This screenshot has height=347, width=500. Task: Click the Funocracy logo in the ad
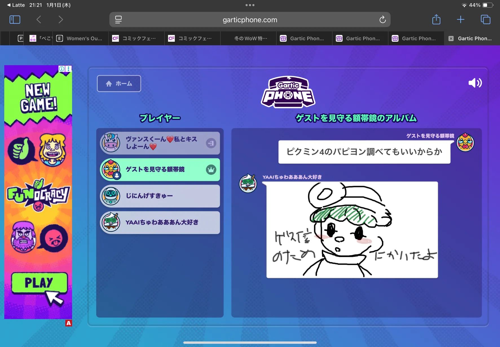(38, 194)
